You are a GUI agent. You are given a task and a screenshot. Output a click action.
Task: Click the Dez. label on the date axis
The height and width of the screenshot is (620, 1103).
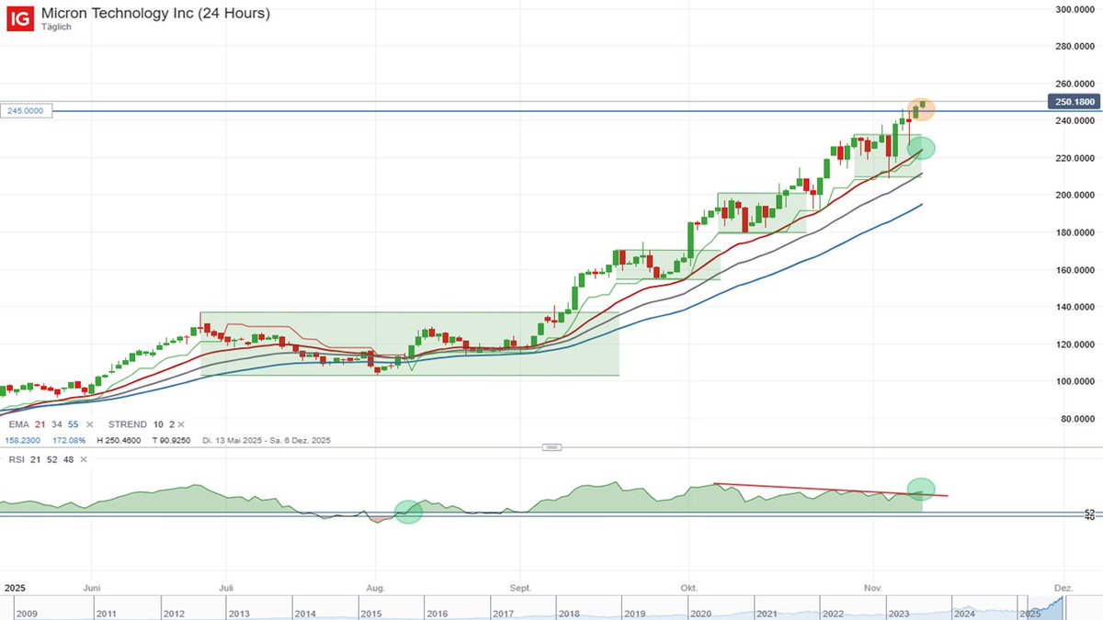coord(1062,588)
